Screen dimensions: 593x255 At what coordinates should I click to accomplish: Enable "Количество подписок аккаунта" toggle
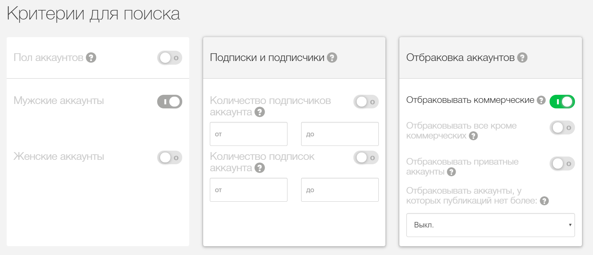366,158
